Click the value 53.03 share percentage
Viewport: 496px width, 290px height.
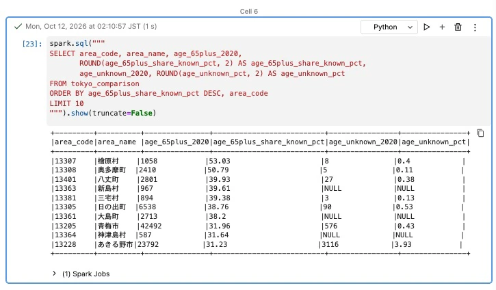(x=219, y=161)
